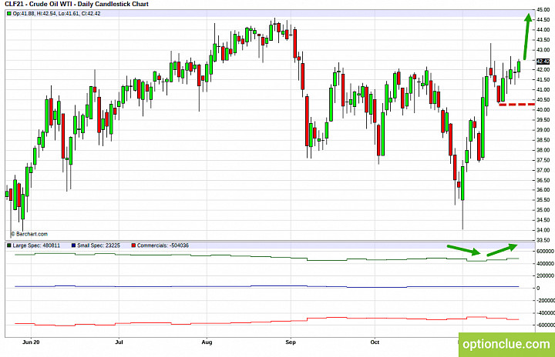Click the 33.50 price axis label
Viewport: 555px width, 357px height.
543,240
